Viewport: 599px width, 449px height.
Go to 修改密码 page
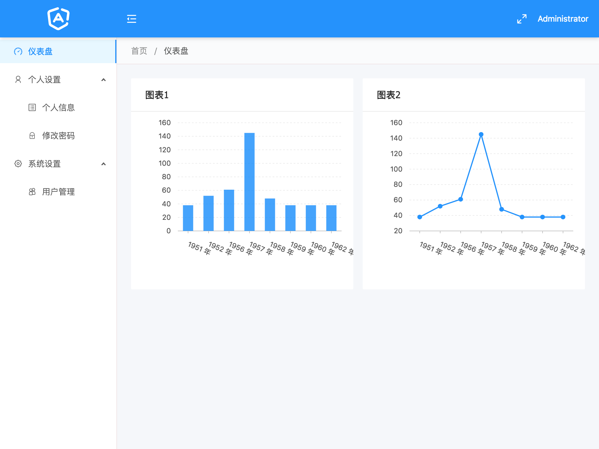58,136
